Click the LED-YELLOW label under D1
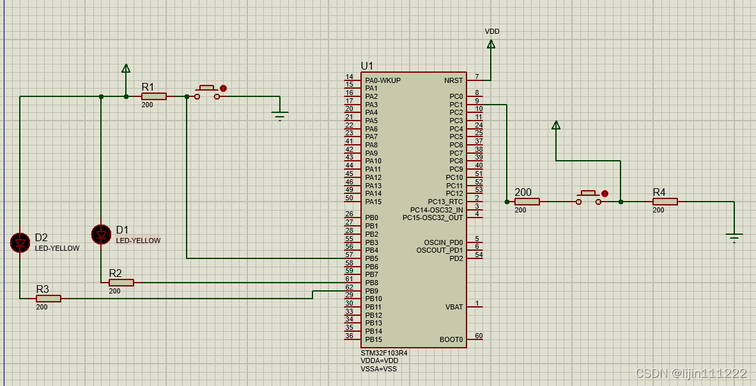This screenshot has height=386, width=756. [139, 241]
